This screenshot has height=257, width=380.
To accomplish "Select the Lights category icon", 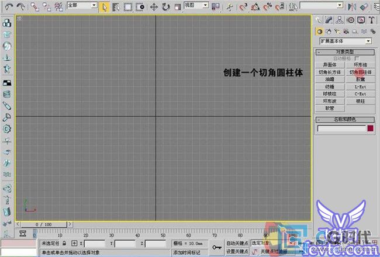I will [x=337, y=32].
